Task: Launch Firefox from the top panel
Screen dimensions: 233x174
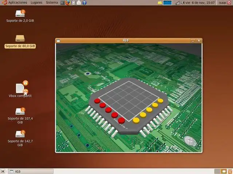Action: tap(68, 3)
